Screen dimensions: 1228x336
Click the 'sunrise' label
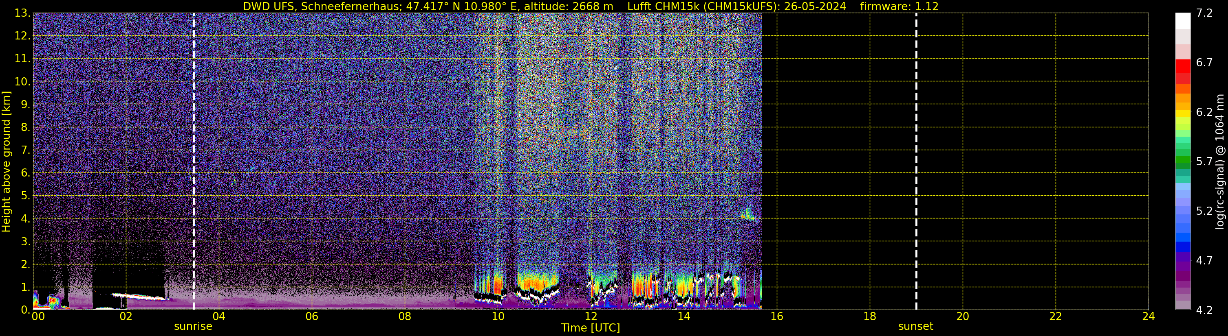[193, 327]
